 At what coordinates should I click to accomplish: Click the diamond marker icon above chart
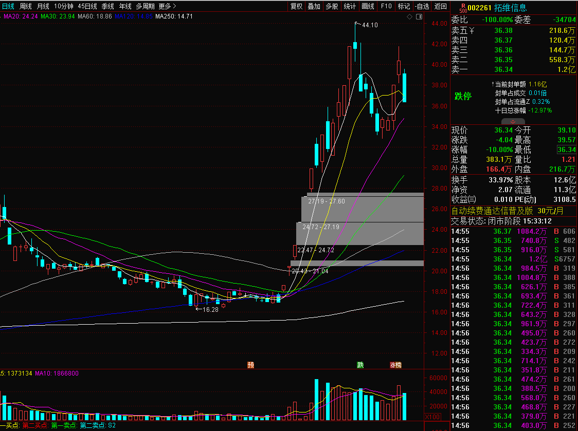pyautogui.click(x=409, y=16)
